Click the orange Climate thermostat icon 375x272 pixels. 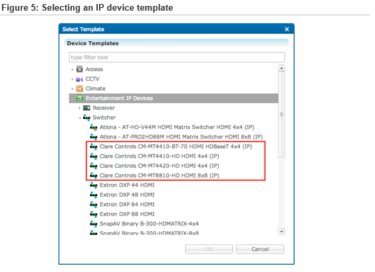pos(79,88)
